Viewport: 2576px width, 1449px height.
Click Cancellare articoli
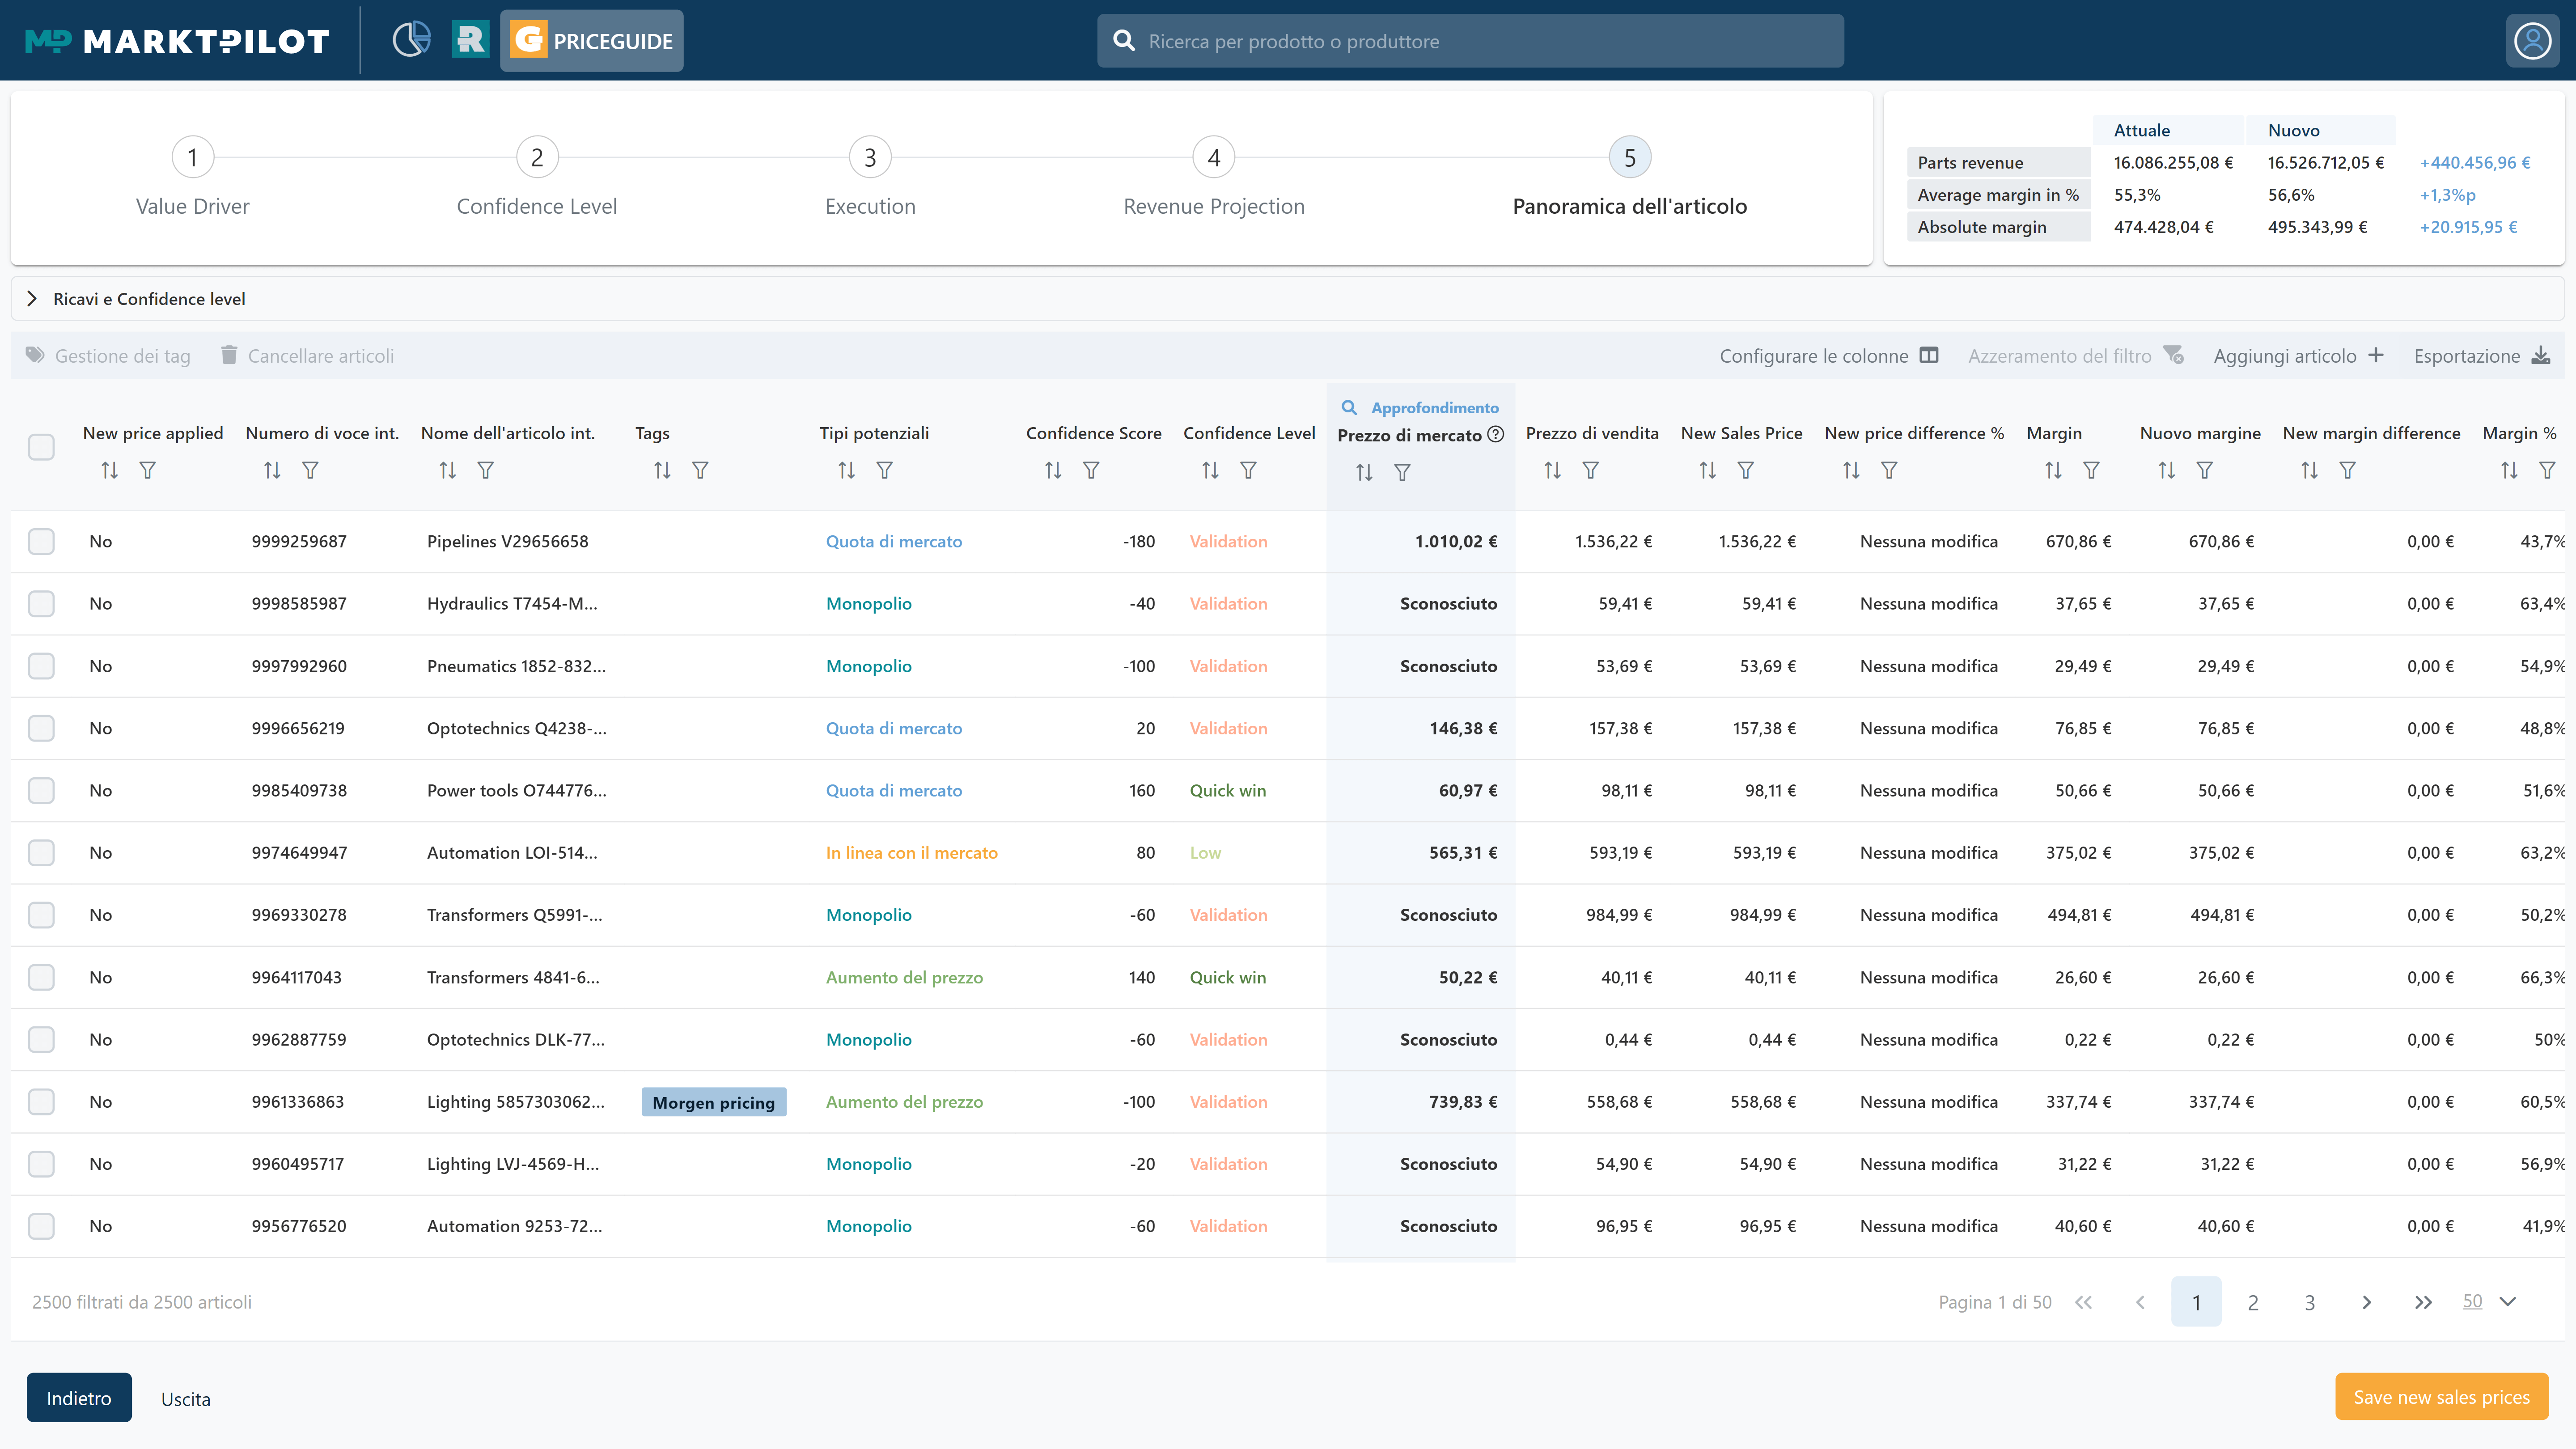point(307,355)
